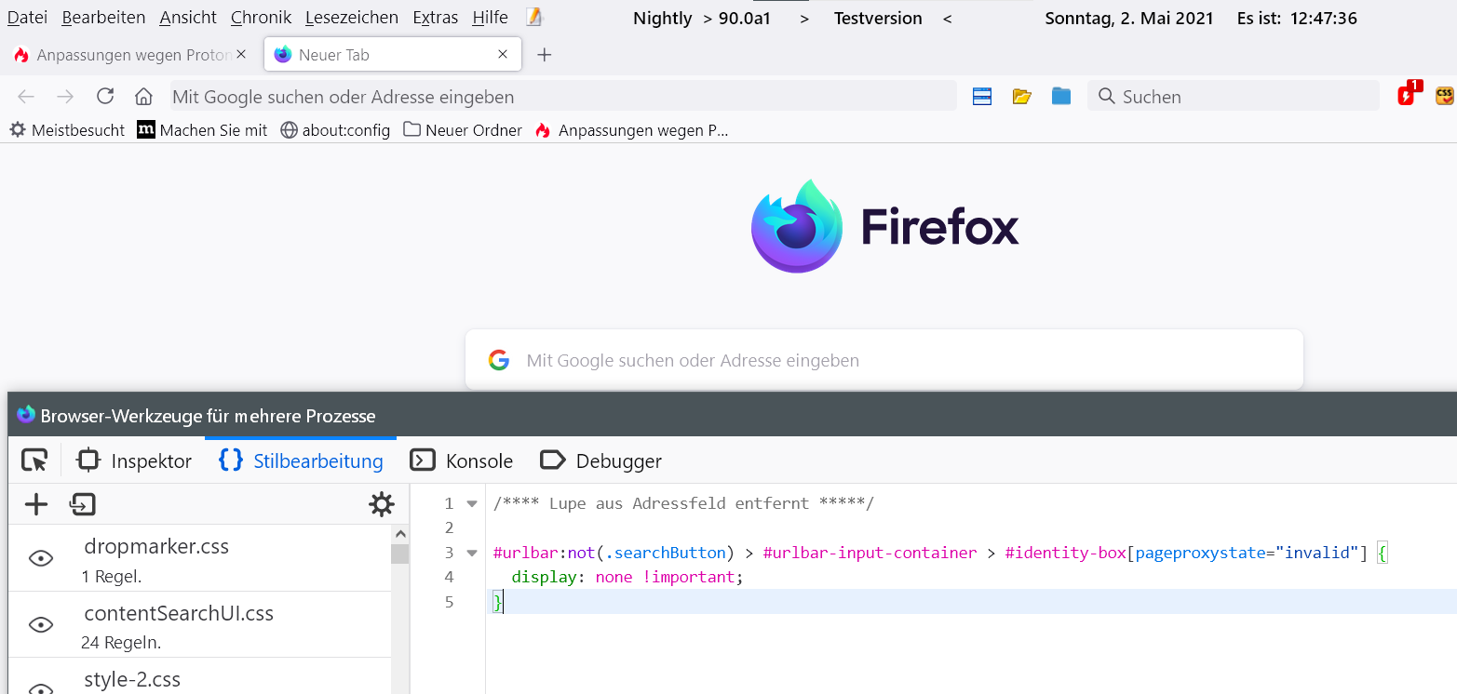
Task: Click the yellow open folder toolbar icon
Action: [1022, 96]
